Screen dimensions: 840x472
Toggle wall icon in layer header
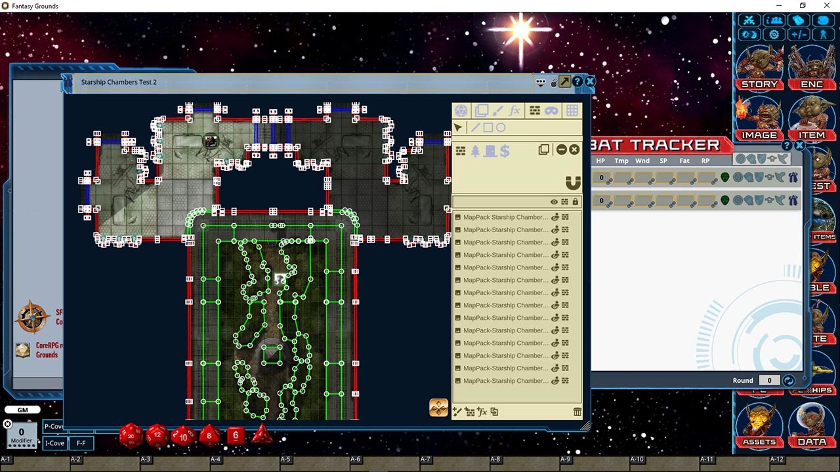(564, 202)
